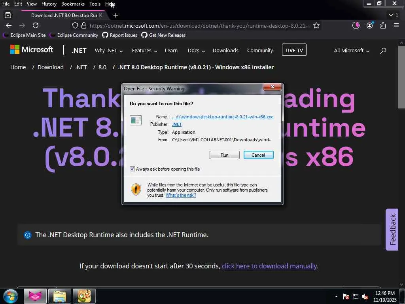Open the File menu
Viewport: 405px width, 304px height.
(6, 4)
